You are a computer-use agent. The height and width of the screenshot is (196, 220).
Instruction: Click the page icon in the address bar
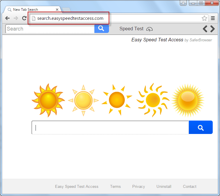click(34, 18)
